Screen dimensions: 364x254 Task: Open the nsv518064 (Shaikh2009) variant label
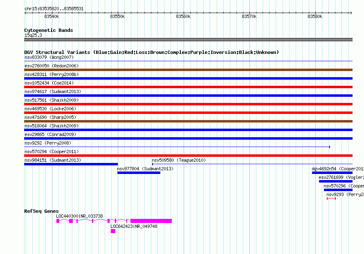(52, 126)
